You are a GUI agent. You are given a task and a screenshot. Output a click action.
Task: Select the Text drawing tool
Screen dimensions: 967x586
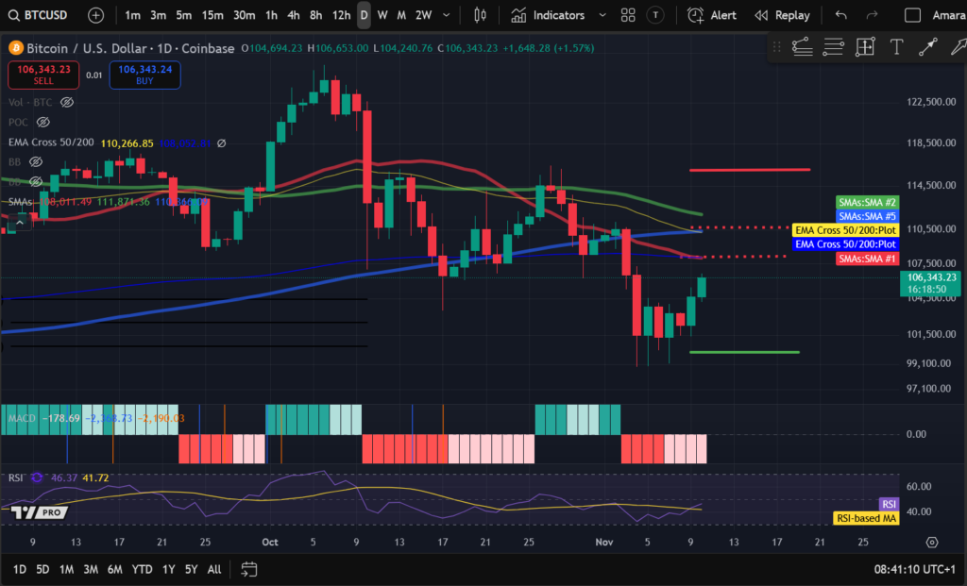(896, 46)
